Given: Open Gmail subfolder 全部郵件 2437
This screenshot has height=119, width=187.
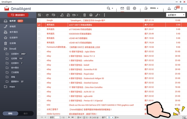Looking at the screenshot, I should (18, 54).
